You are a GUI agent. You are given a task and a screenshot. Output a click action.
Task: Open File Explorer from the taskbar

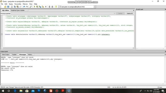click(x=21, y=91)
